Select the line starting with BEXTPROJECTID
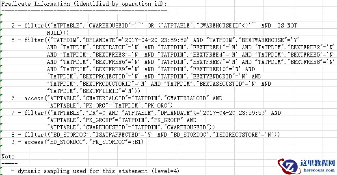Viewport: 337px width, 175px height. [x=154, y=76]
